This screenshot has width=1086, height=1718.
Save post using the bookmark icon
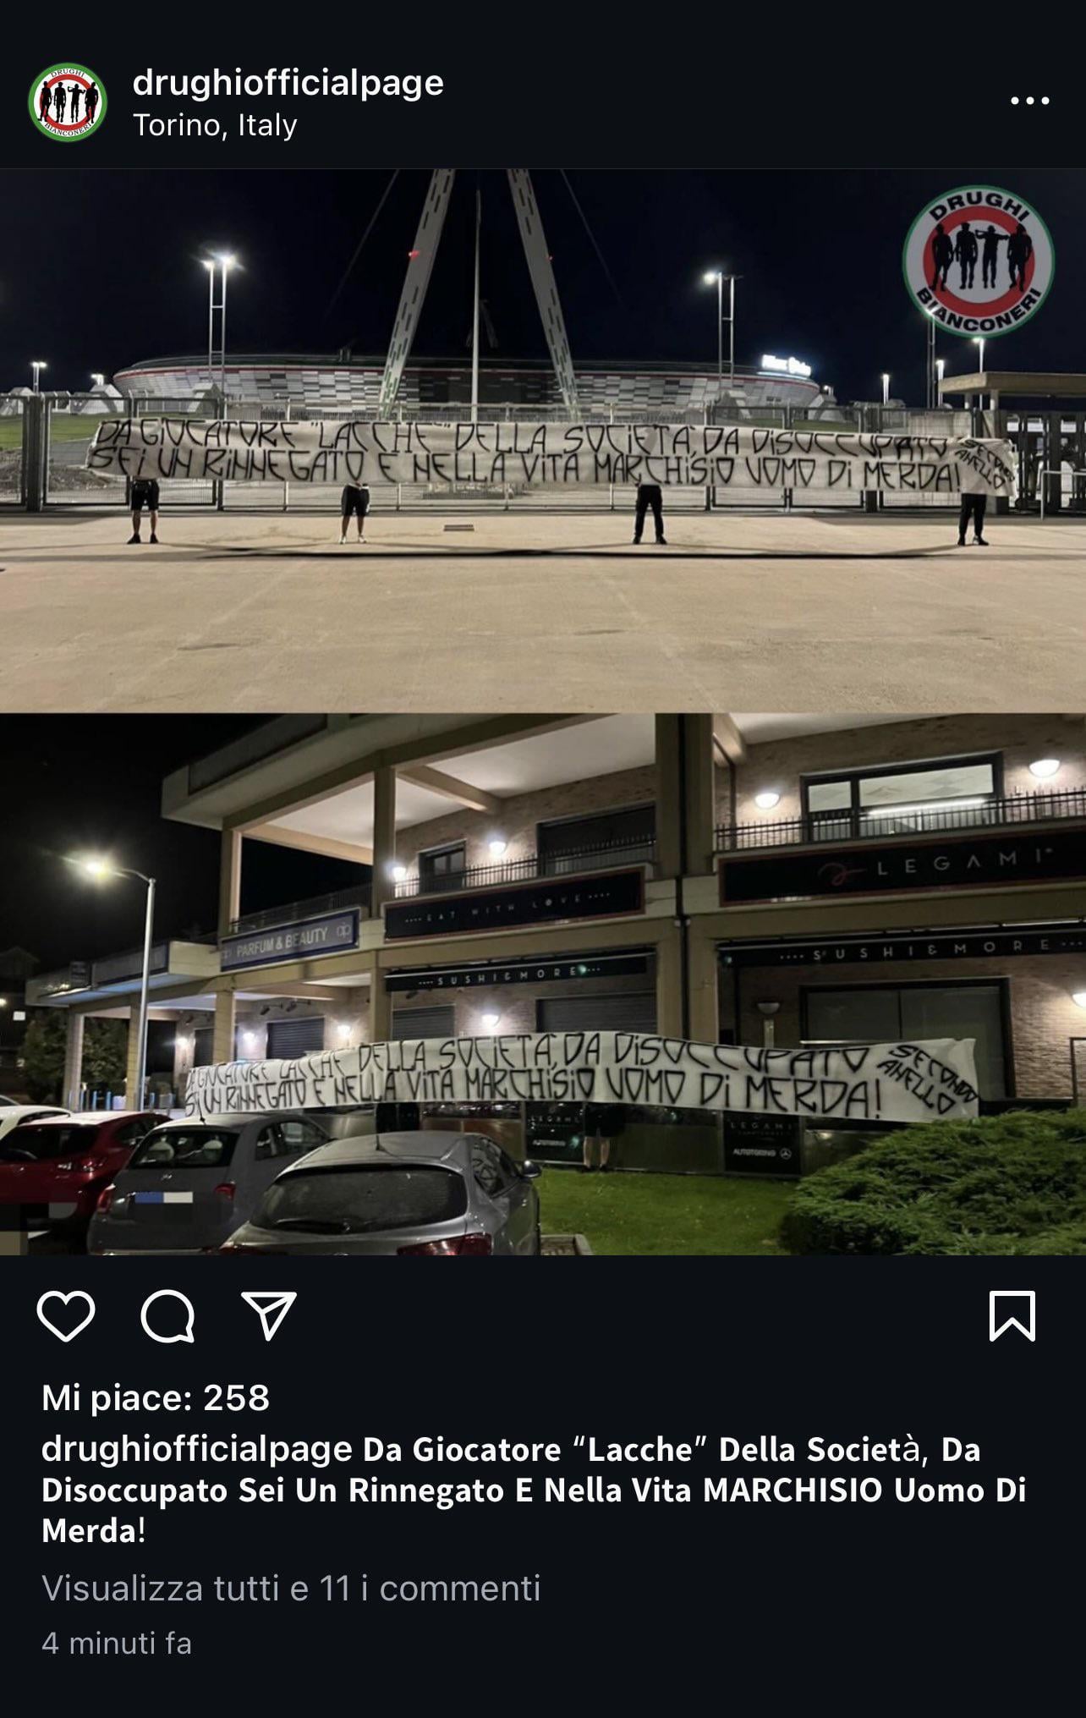tap(1012, 1316)
